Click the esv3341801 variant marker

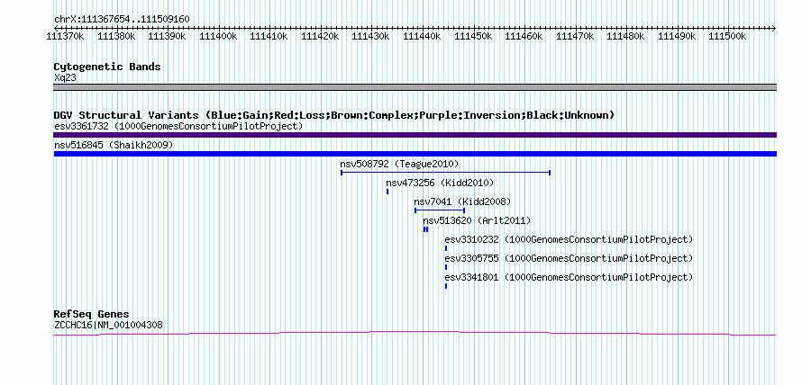click(446, 286)
